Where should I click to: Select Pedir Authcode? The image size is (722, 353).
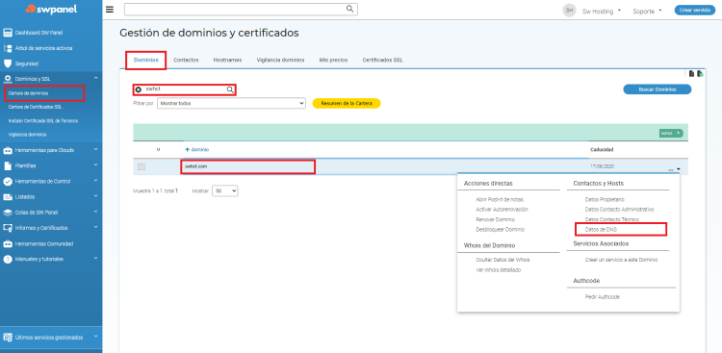click(603, 297)
